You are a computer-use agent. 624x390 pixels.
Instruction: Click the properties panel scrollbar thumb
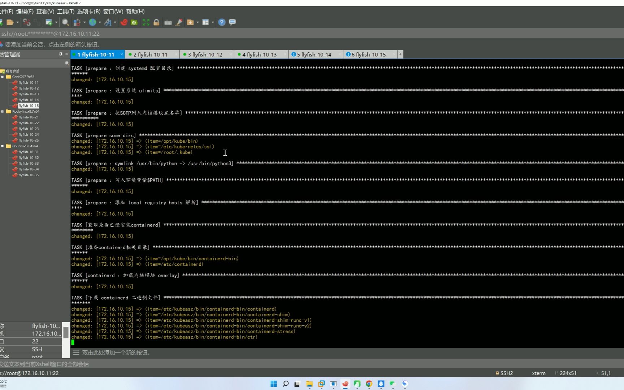pos(66,332)
